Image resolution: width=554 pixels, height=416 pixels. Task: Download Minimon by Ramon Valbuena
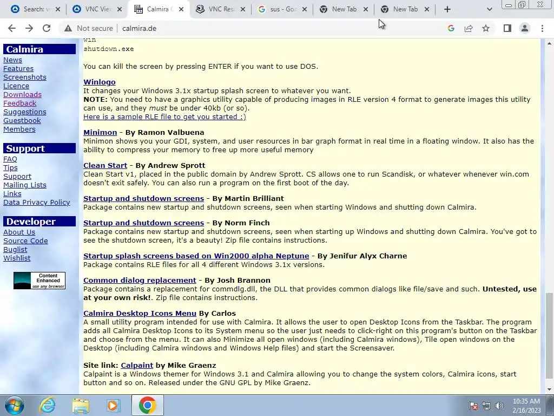coord(100,132)
